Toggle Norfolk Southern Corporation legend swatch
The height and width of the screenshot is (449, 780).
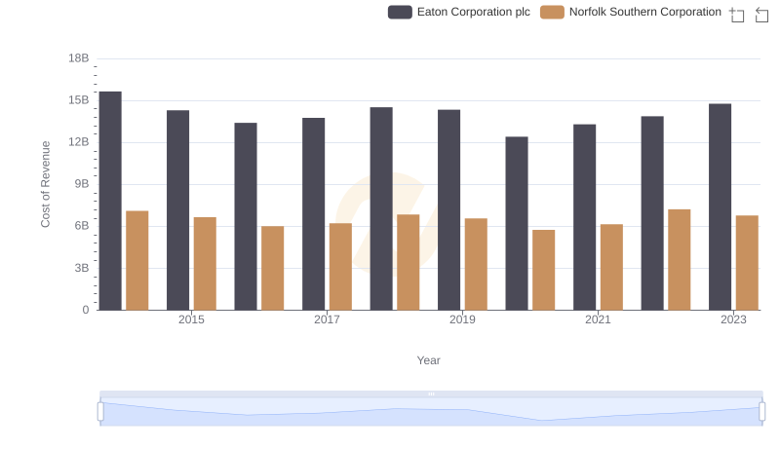[552, 12]
